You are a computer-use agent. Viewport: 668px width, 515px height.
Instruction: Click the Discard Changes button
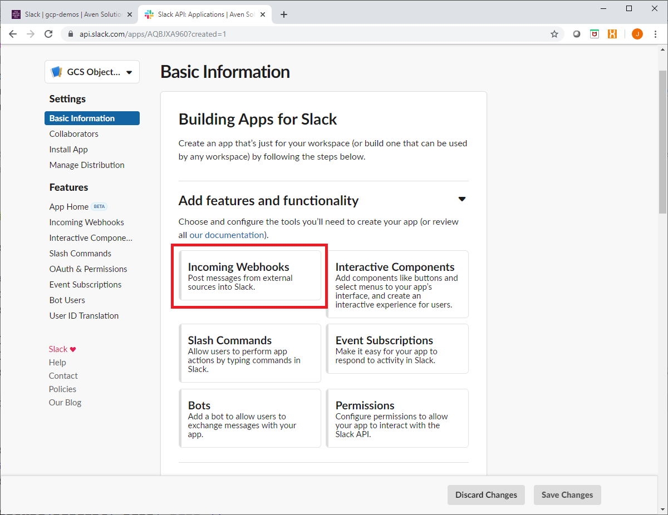(486, 494)
